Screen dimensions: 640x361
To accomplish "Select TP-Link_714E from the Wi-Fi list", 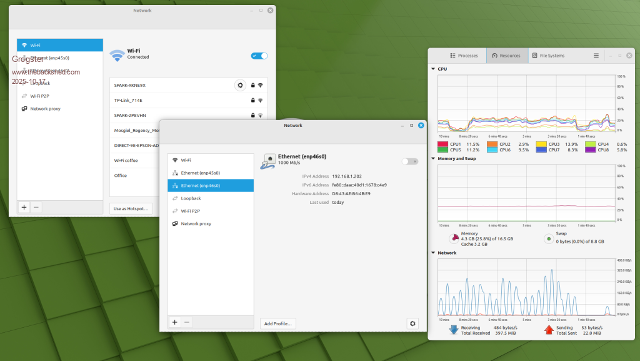I will point(128,100).
